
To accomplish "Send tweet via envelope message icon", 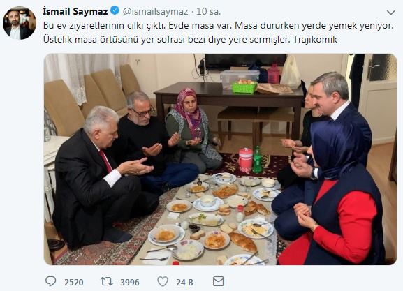I will 219,281.
